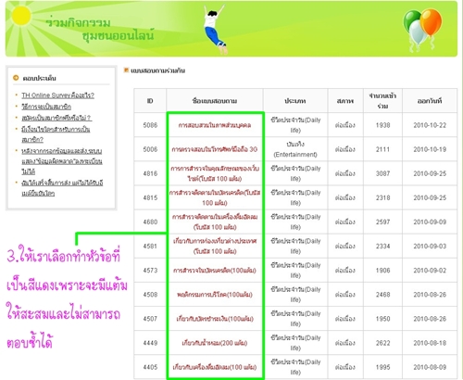Viewport: 463px width, 380px height.
Task: Open the last FAQ link in sidebar
Action: pos(62,188)
